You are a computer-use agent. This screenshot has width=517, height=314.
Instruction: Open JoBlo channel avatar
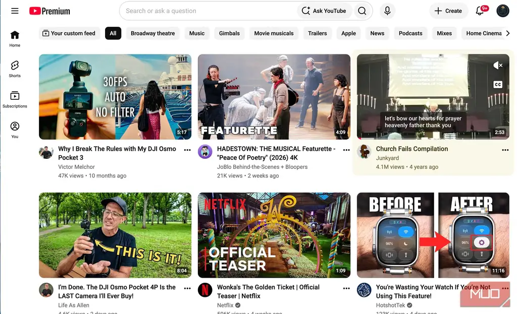(x=205, y=152)
